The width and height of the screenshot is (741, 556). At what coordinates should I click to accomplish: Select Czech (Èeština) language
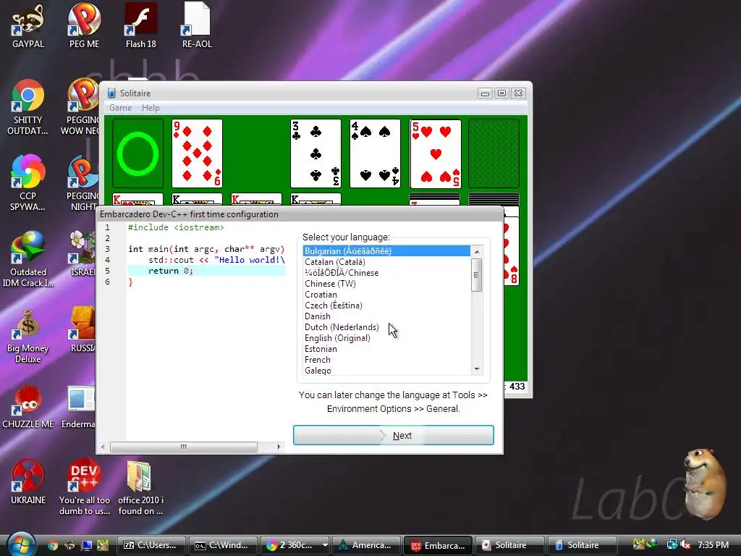(x=386, y=306)
